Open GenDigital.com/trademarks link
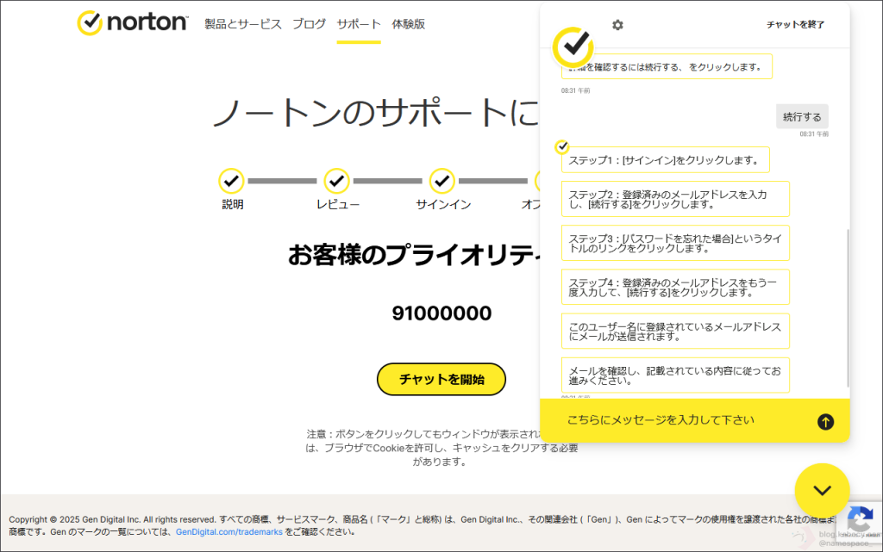This screenshot has width=883, height=552. [229, 532]
